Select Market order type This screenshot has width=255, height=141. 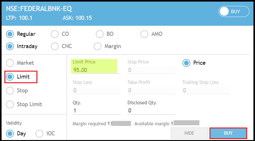pos(10,63)
